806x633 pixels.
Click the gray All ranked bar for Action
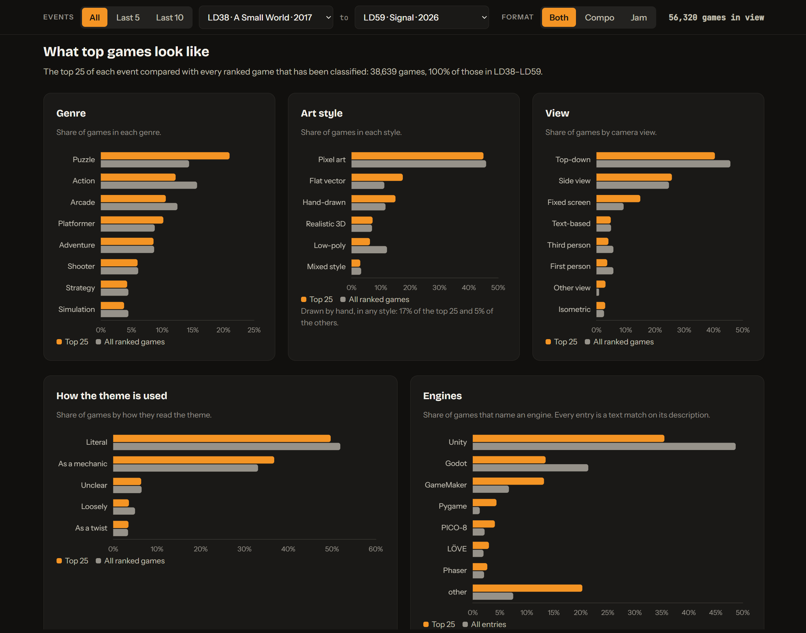coord(149,185)
